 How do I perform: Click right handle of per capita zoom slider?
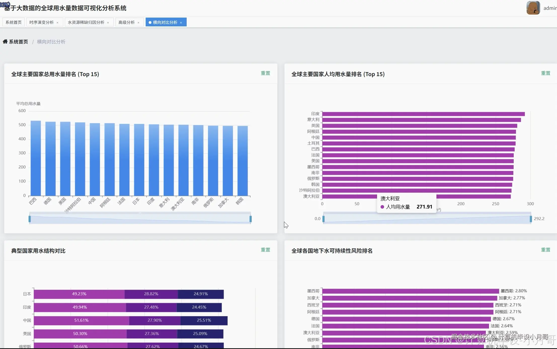(531, 219)
